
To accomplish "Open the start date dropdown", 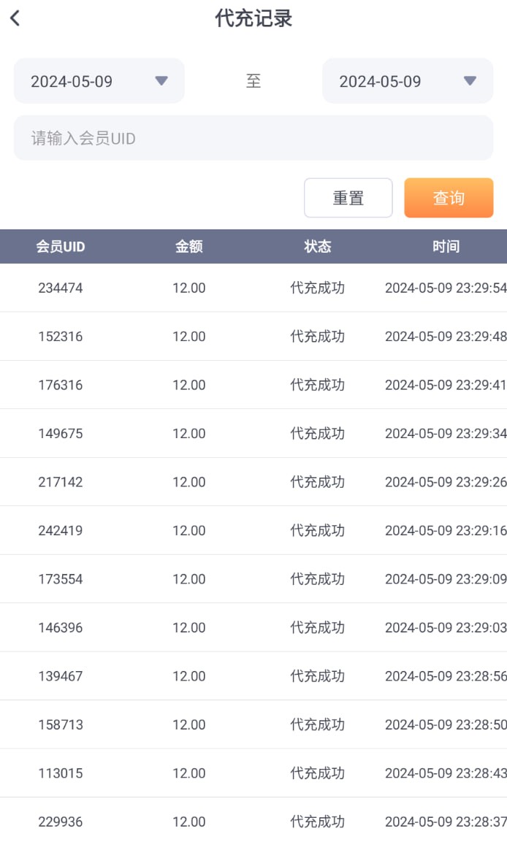I will coord(99,81).
